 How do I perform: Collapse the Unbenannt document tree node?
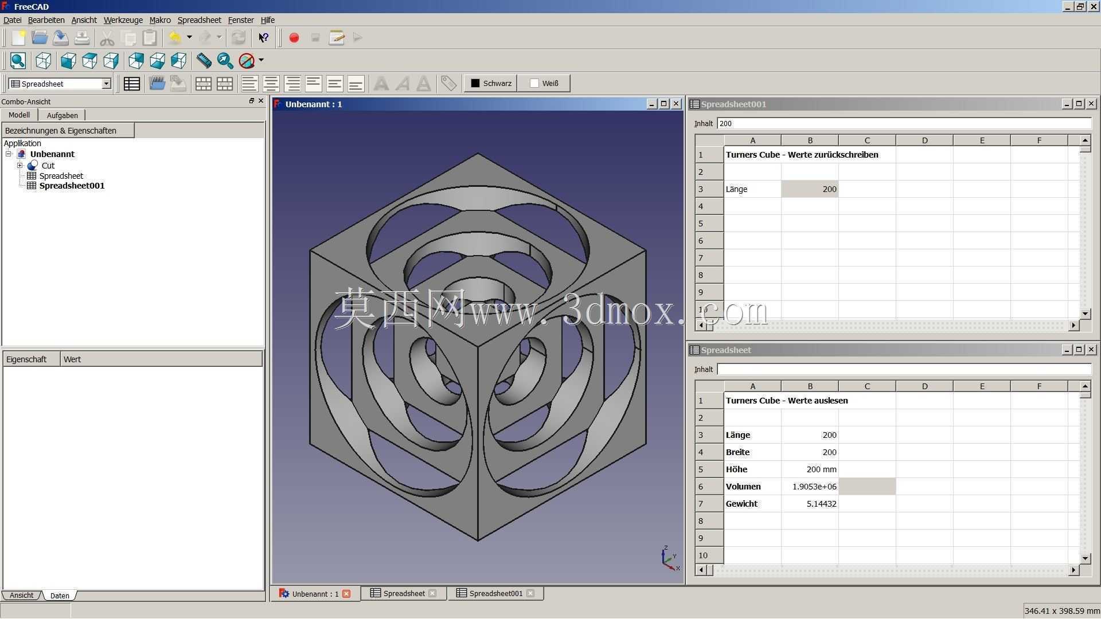(9, 154)
